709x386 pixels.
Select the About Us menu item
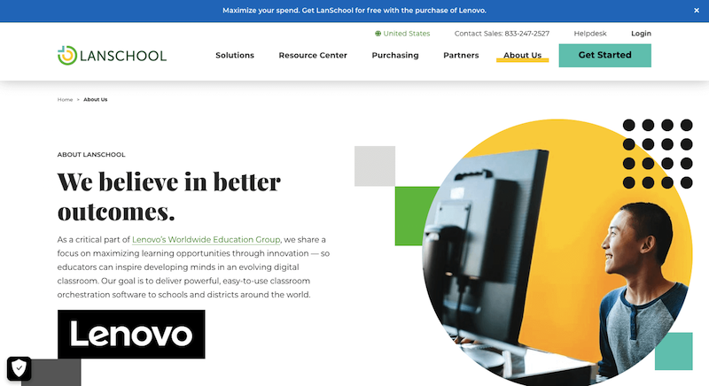(x=522, y=55)
